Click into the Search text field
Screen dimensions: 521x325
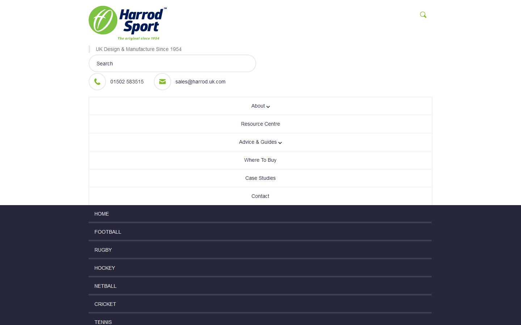[x=172, y=64]
